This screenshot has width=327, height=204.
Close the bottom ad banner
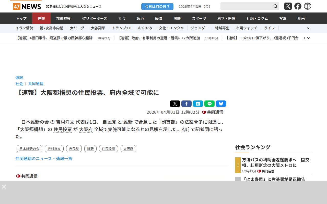pyautogui.click(x=4, y=186)
